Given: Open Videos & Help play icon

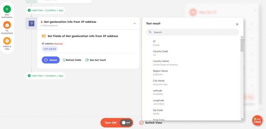Looking at the screenshot, I should 7,41.
